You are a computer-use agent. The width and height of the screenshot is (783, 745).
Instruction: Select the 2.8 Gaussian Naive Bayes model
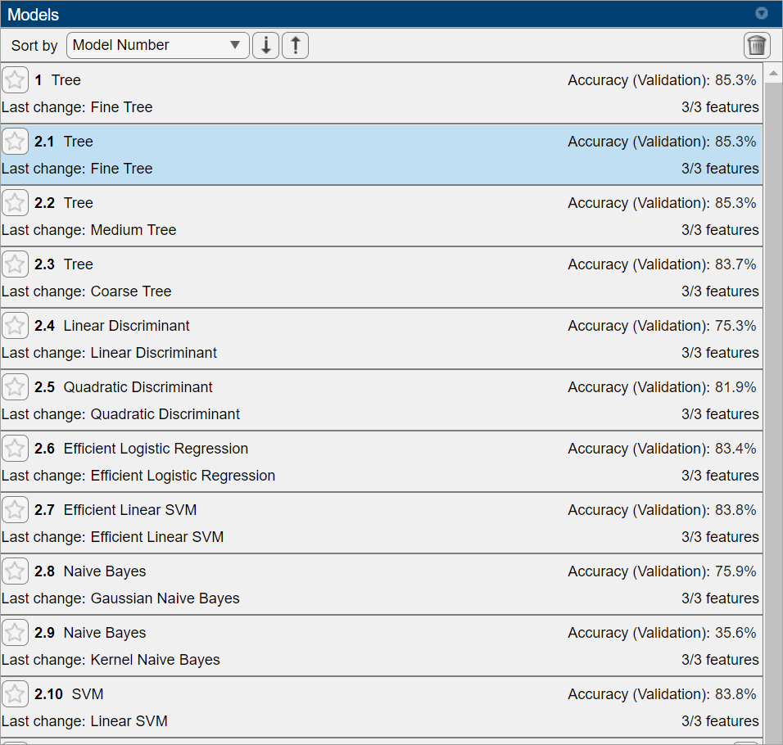pos(382,585)
